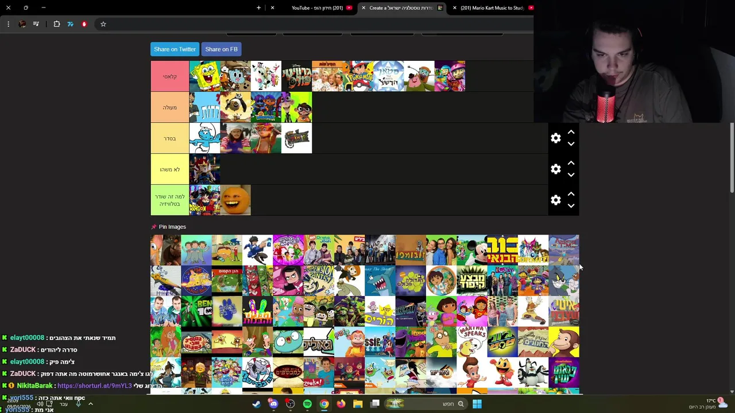Open Steam from the taskbar

click(257, 404)
